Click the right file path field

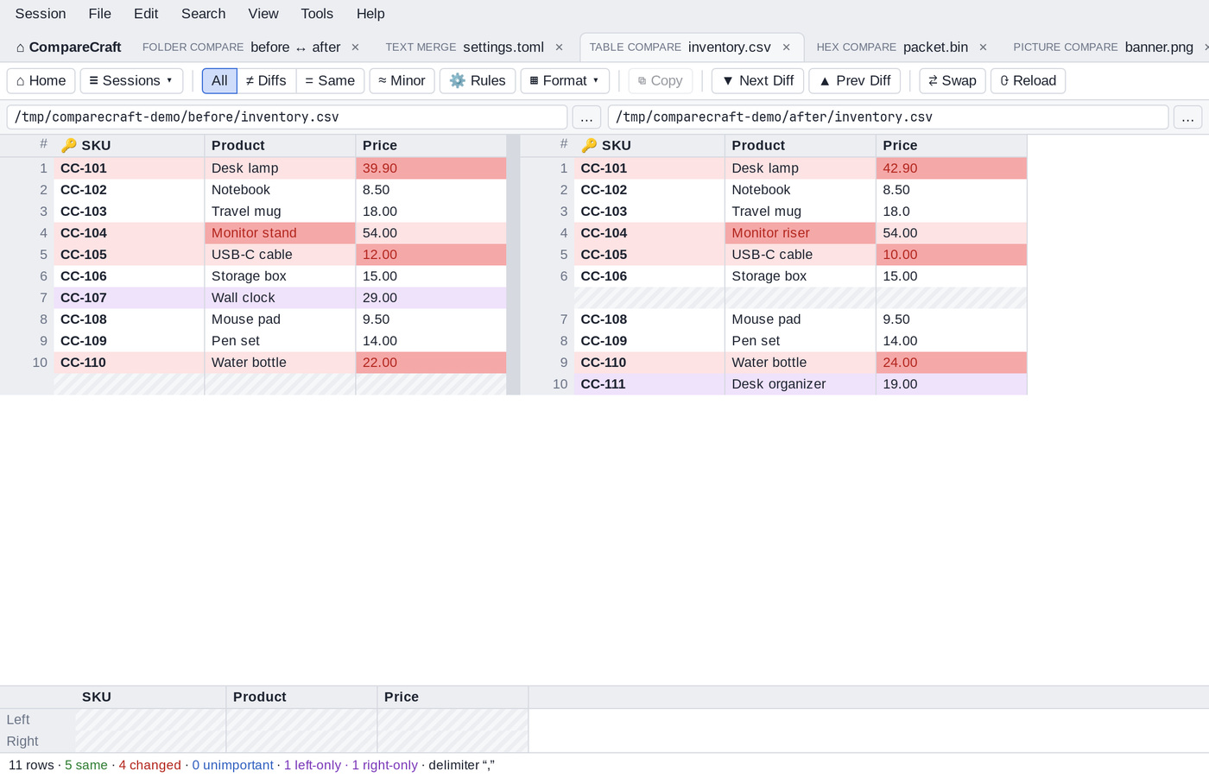point(888,117)
